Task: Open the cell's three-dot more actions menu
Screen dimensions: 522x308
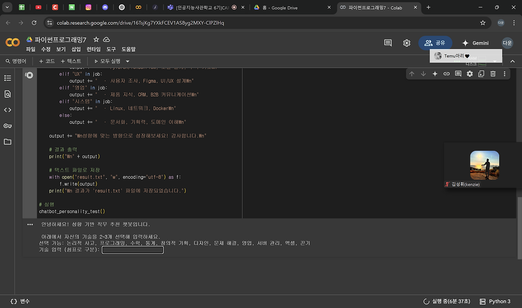Action: tap(504, 74)
